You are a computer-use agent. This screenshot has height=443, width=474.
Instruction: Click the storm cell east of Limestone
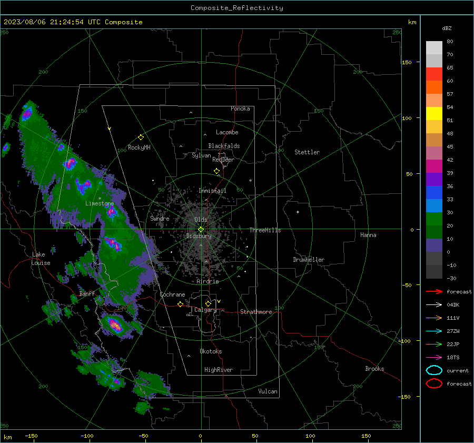[x=112, y=212]
